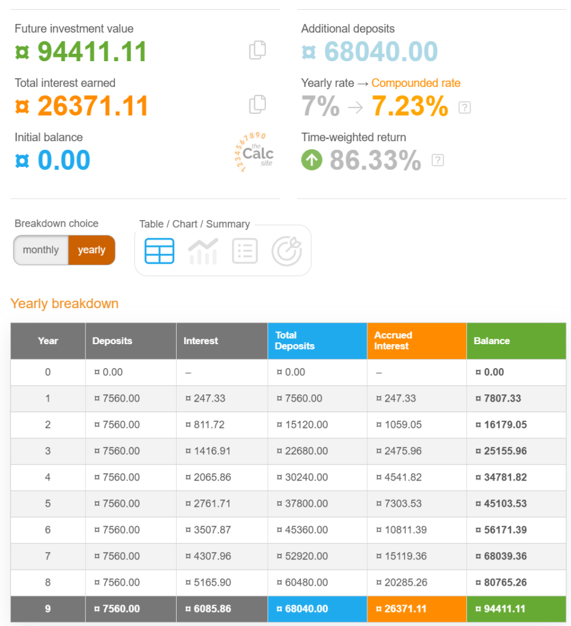Click the orange Accrued Interest header
Screen dimensions: 571x626
[416, 341]
